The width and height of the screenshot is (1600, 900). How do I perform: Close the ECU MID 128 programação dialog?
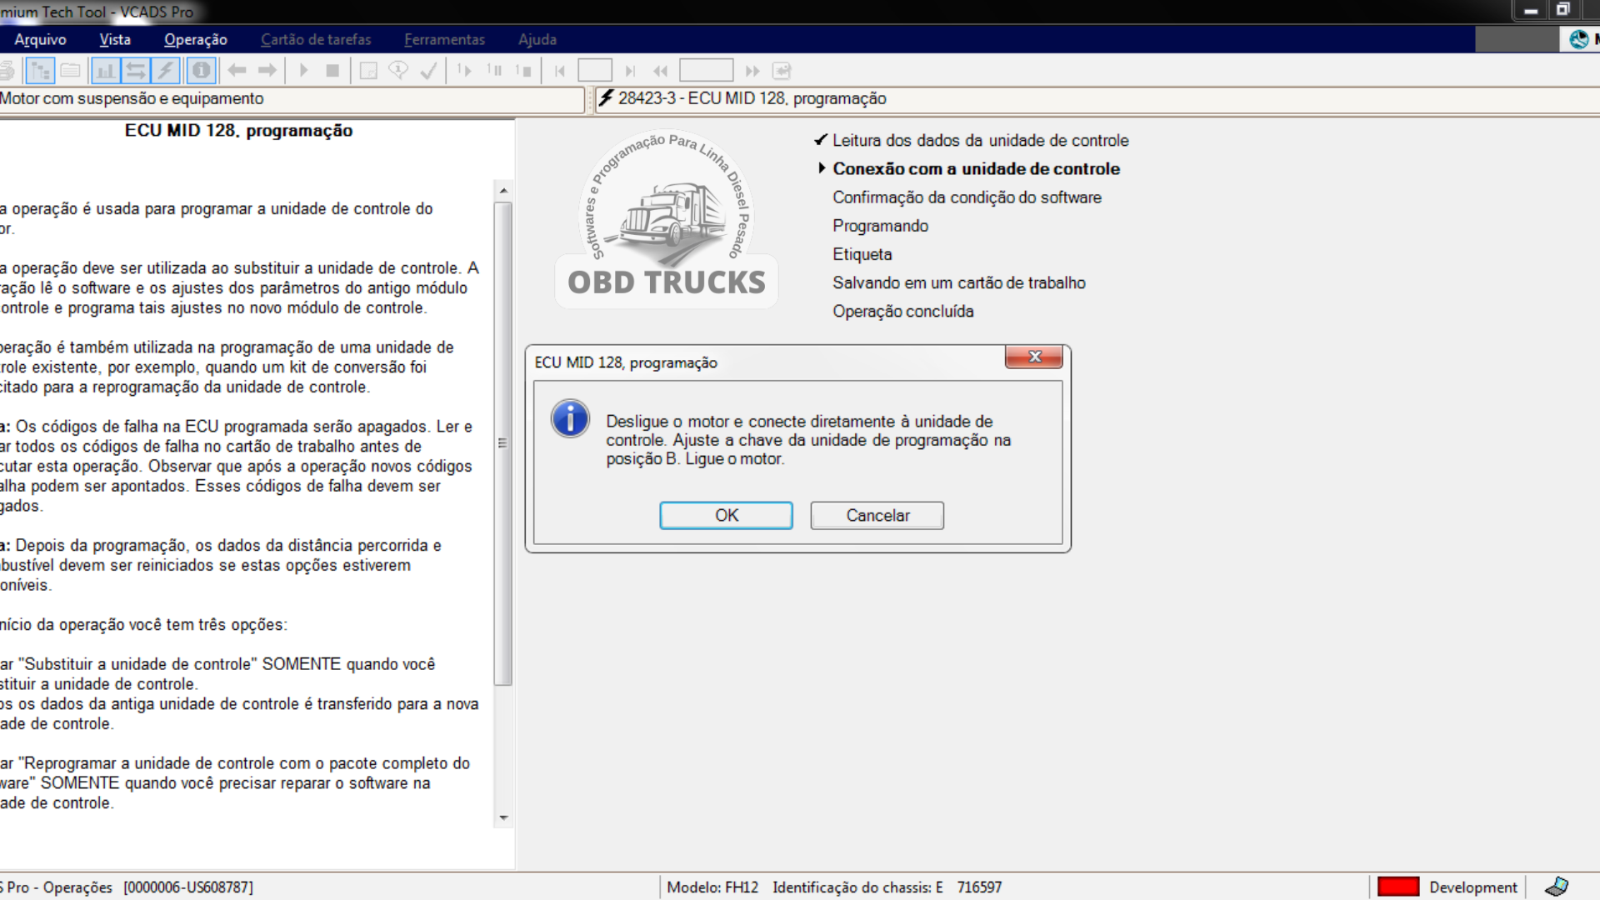1034,357
